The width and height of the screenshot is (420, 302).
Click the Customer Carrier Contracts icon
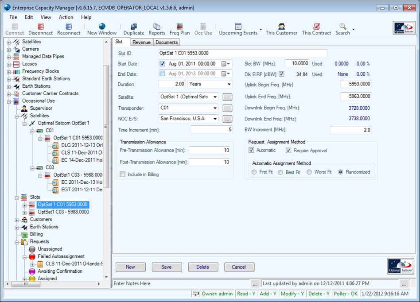tap(16, 94)
